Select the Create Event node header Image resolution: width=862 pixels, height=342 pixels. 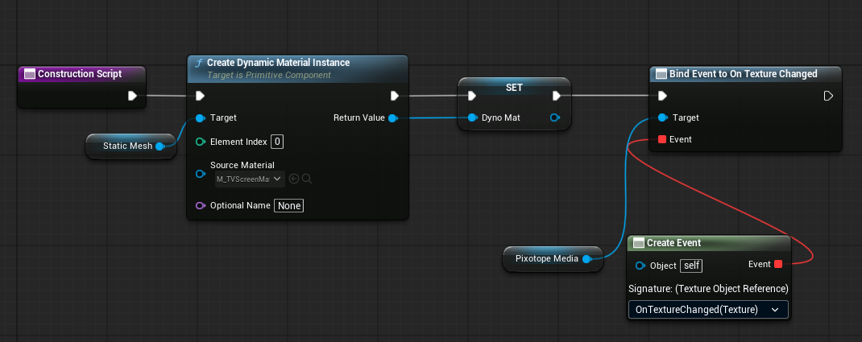pyautogui.click(x=675, y=243)
